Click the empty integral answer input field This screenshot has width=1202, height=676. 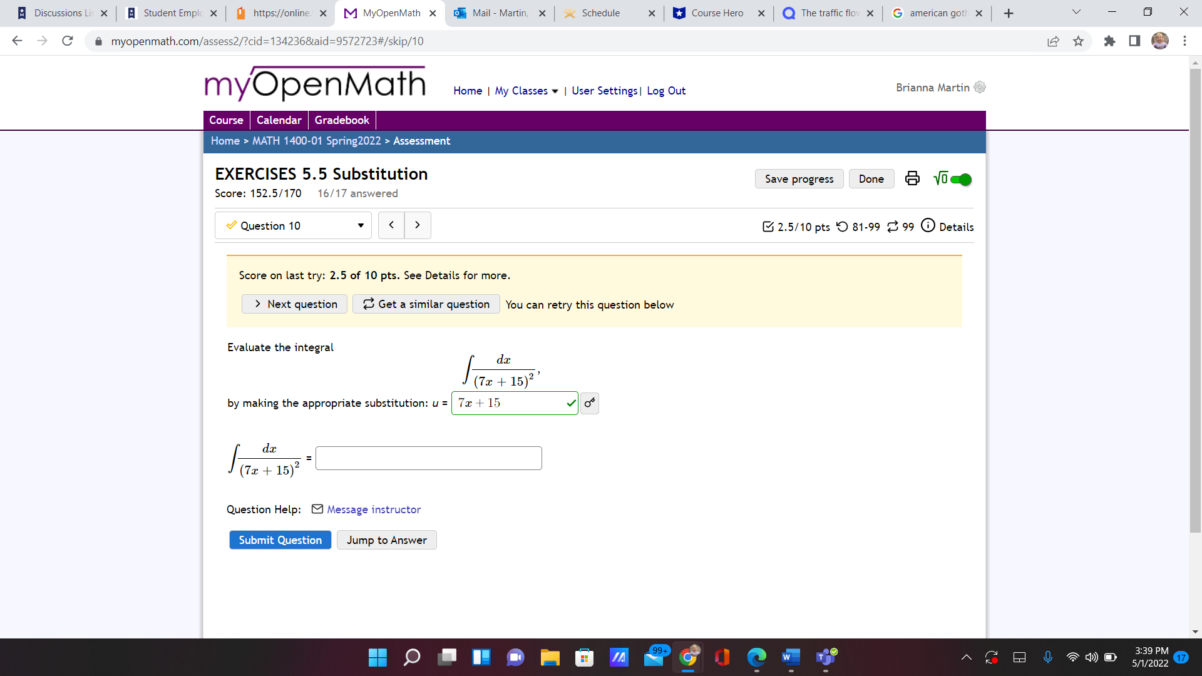pos(429,458)
